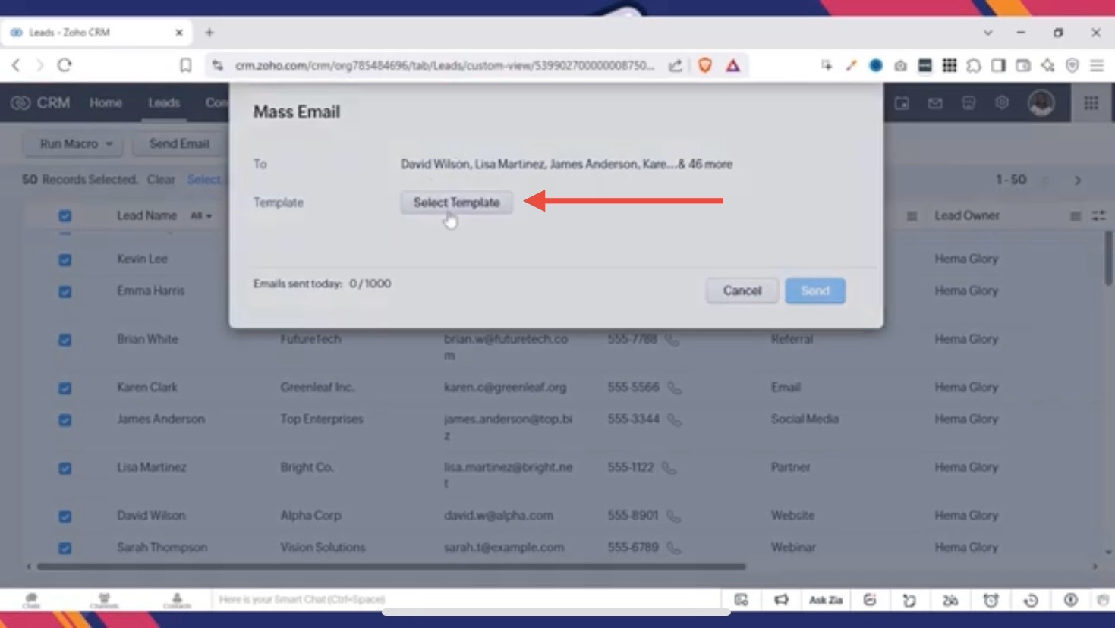Open the Lead Name All filter dropdown
Viewport: 1115px width, 628px height.
[201, 216]
